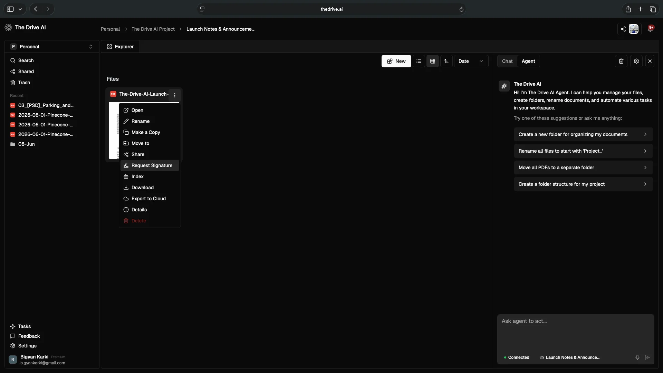Screen dimensions: 663x373
Task: Choose Request Signature menu entry
Action: click(150, 165)
